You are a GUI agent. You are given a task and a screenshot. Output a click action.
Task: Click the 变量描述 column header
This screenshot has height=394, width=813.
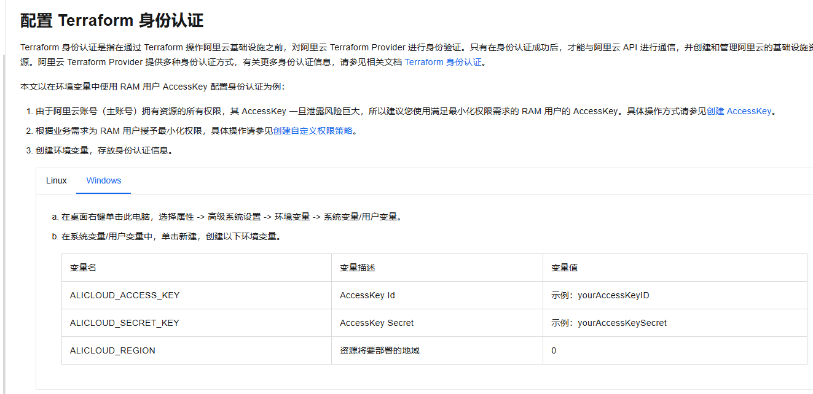click(437, 268)
